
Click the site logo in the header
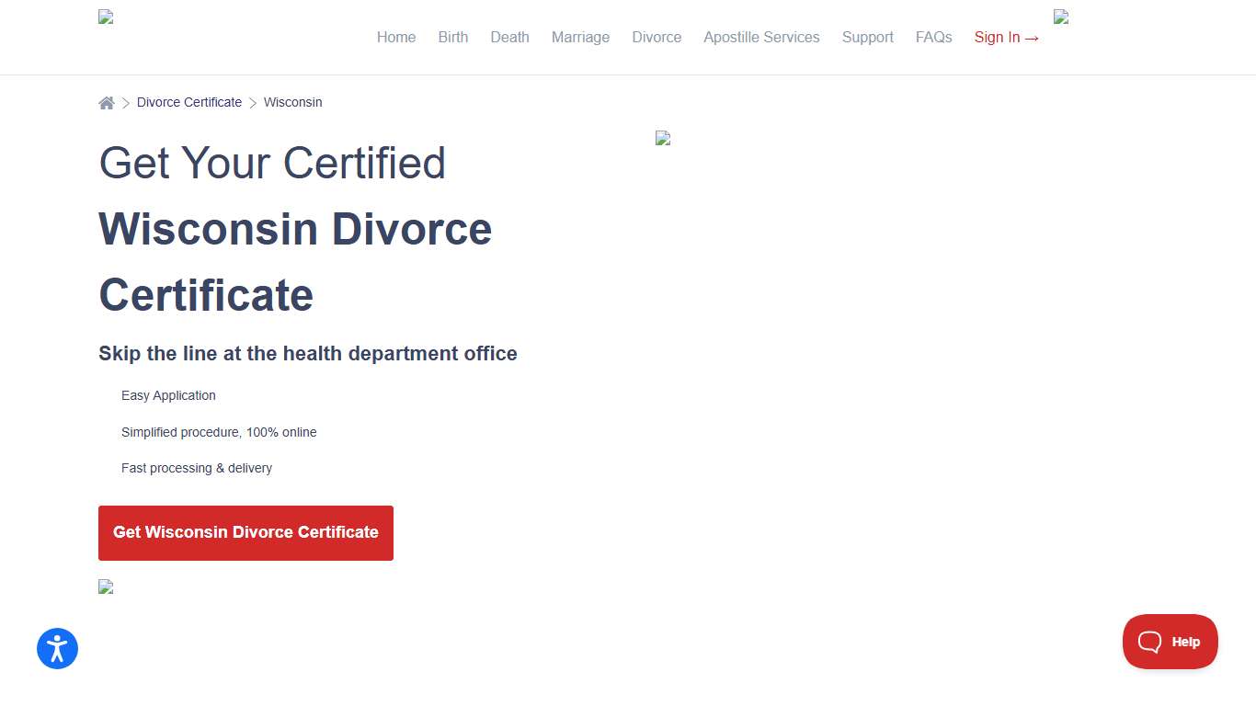point(105,16)
